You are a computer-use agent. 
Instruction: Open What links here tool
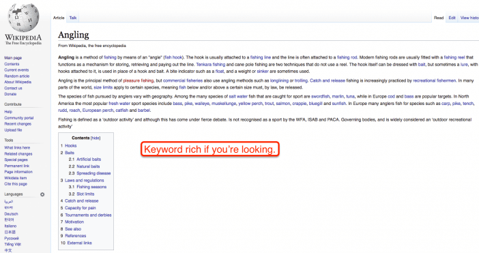(x=17, y=148)
